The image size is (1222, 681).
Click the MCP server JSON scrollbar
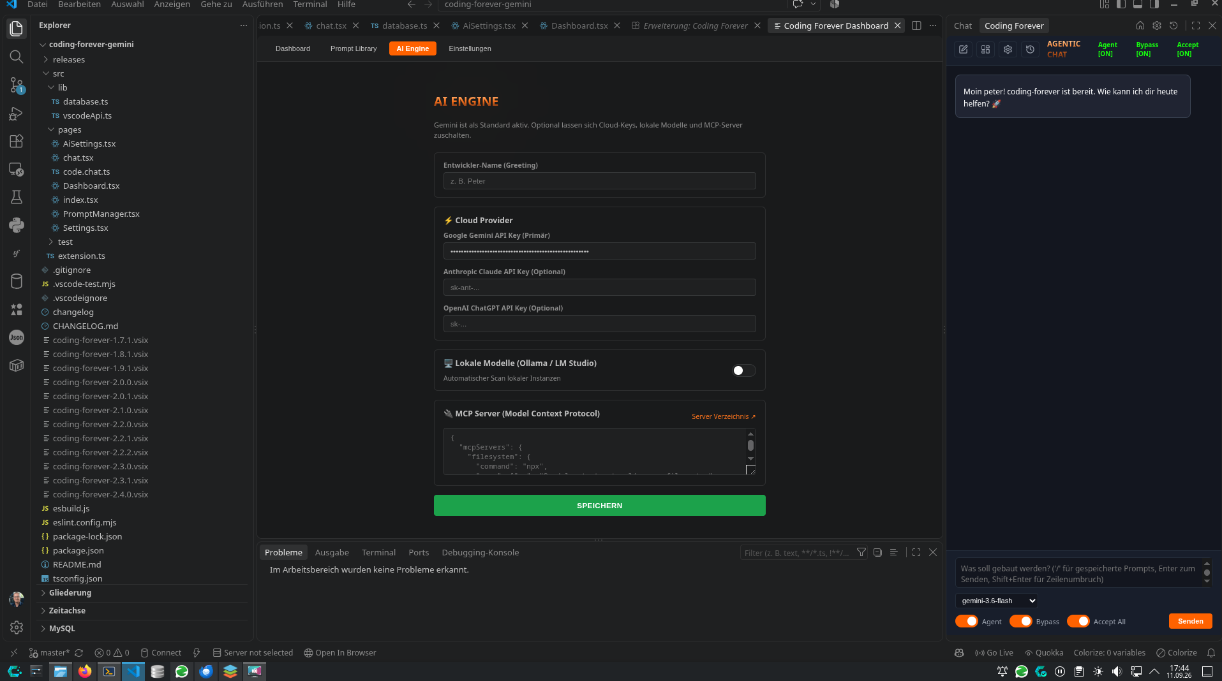750,446
